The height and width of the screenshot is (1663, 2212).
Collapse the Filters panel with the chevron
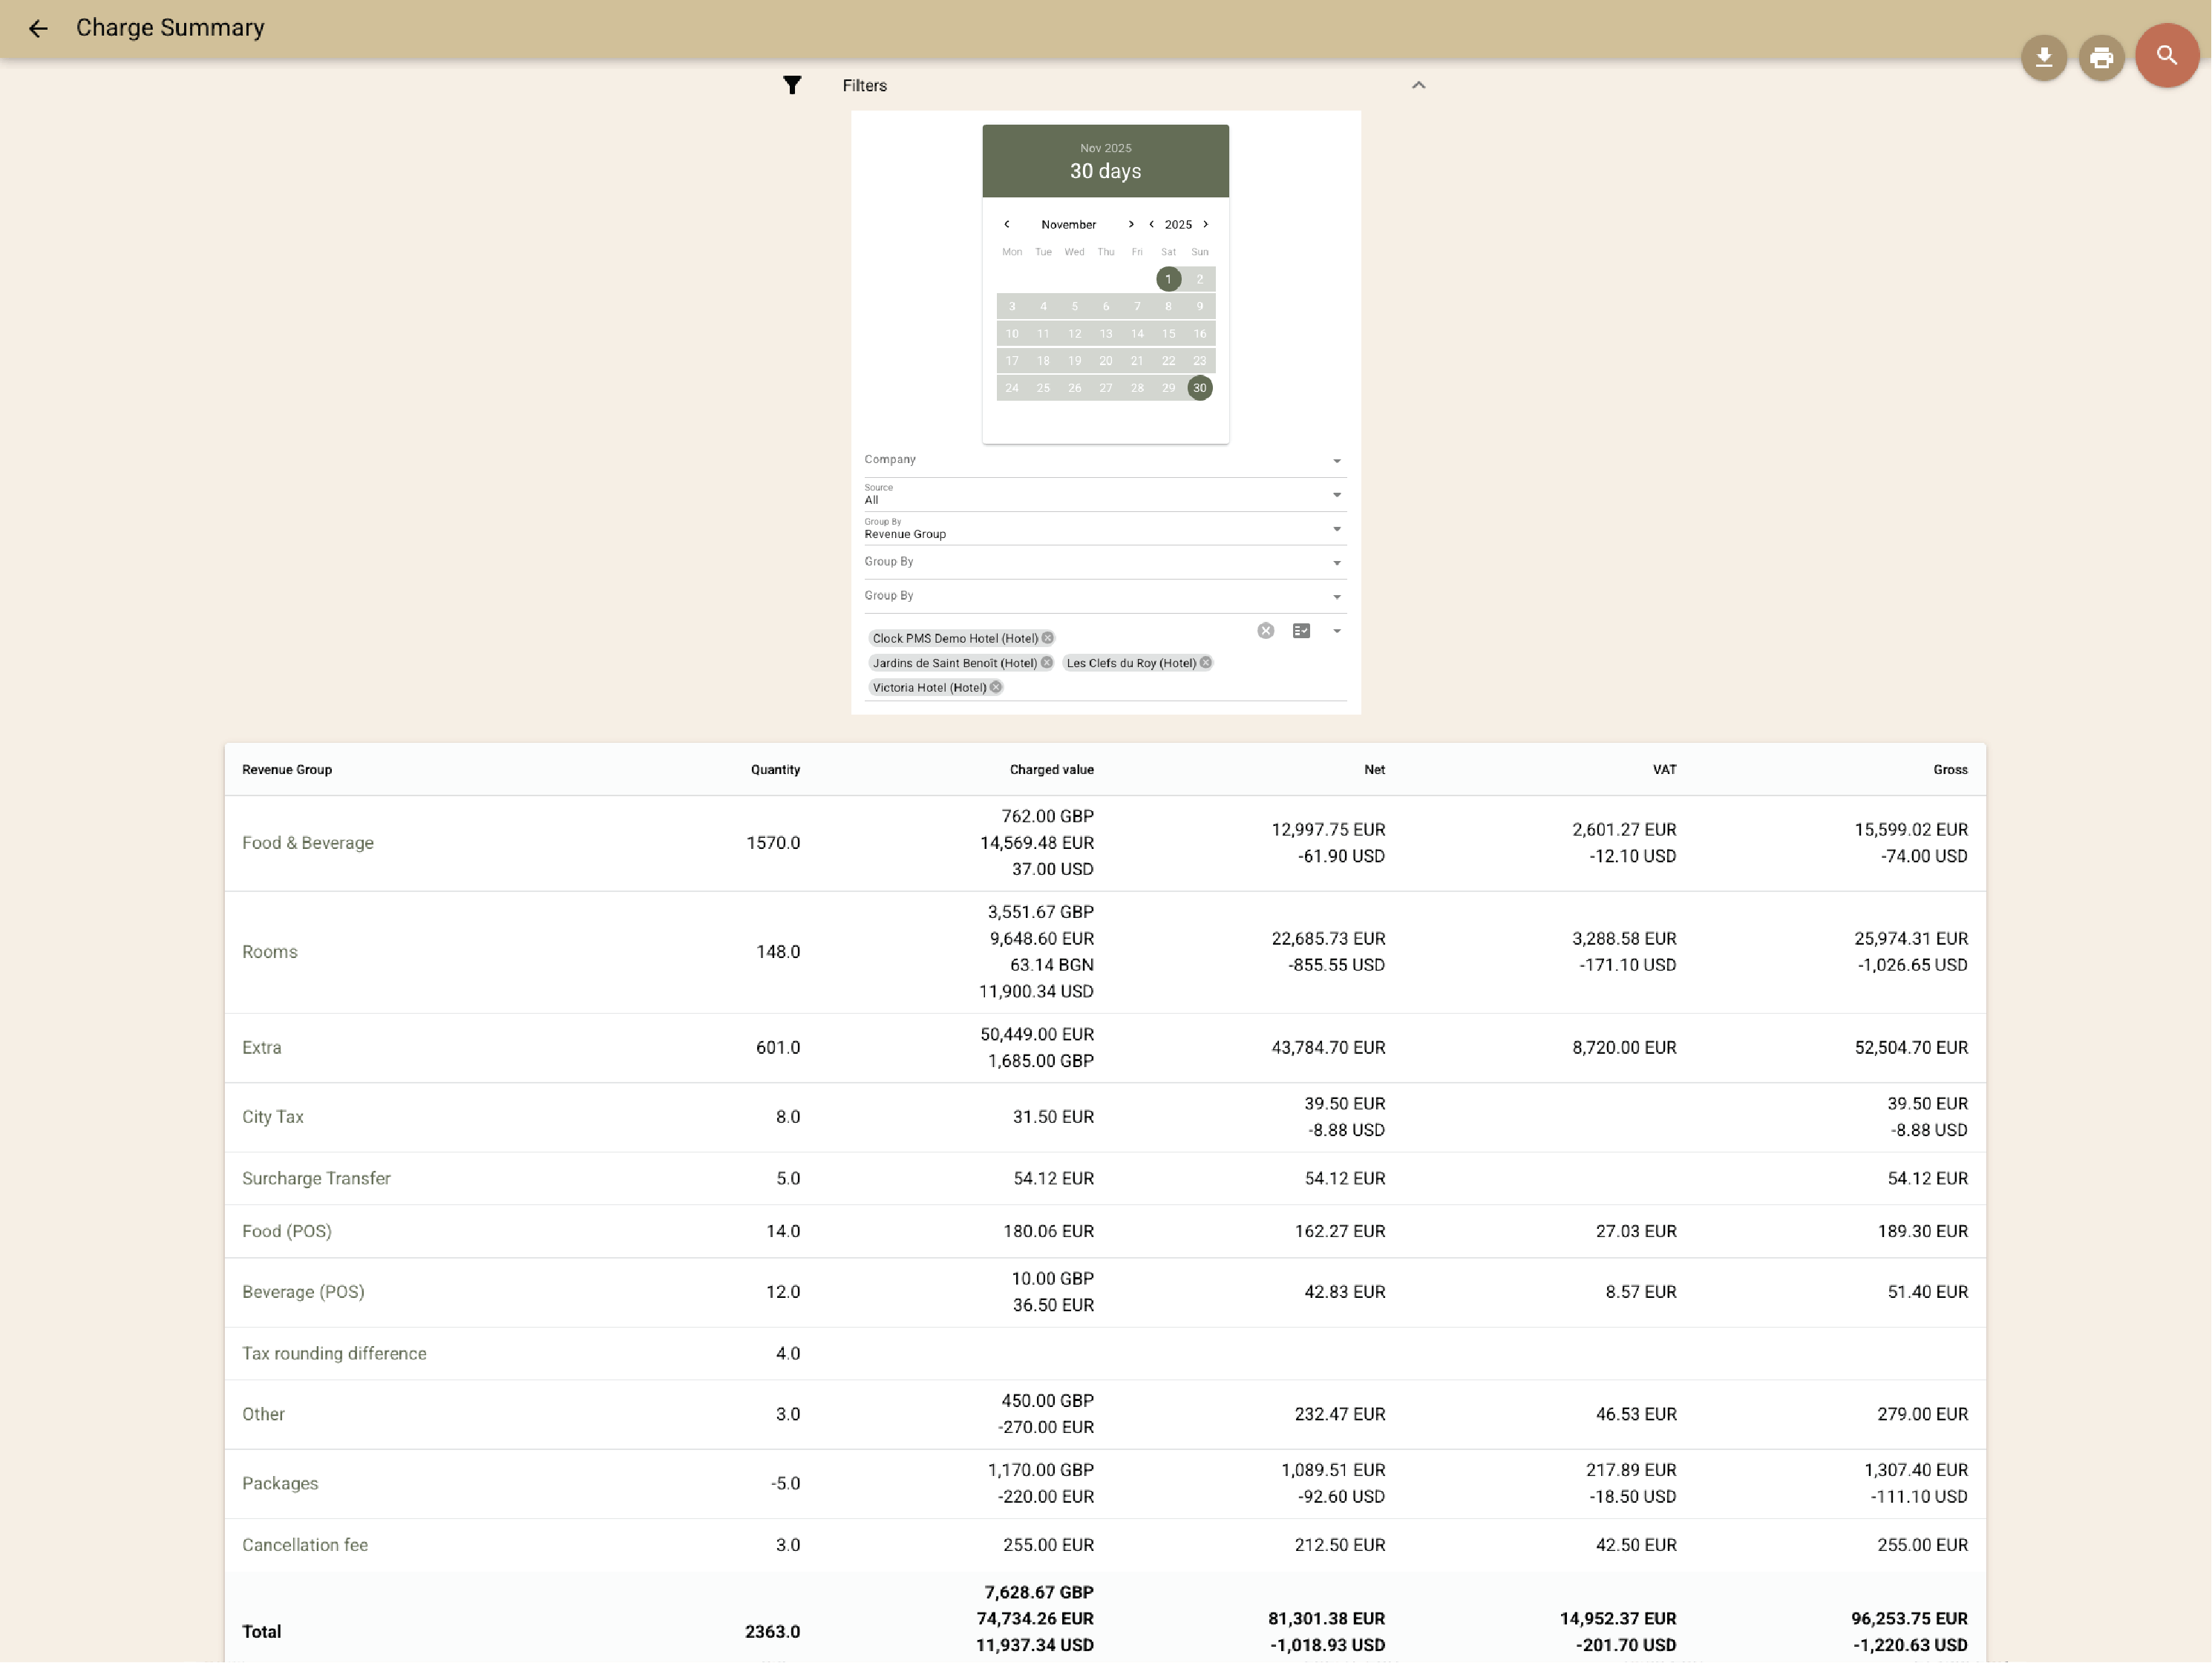pos(1418,85)
